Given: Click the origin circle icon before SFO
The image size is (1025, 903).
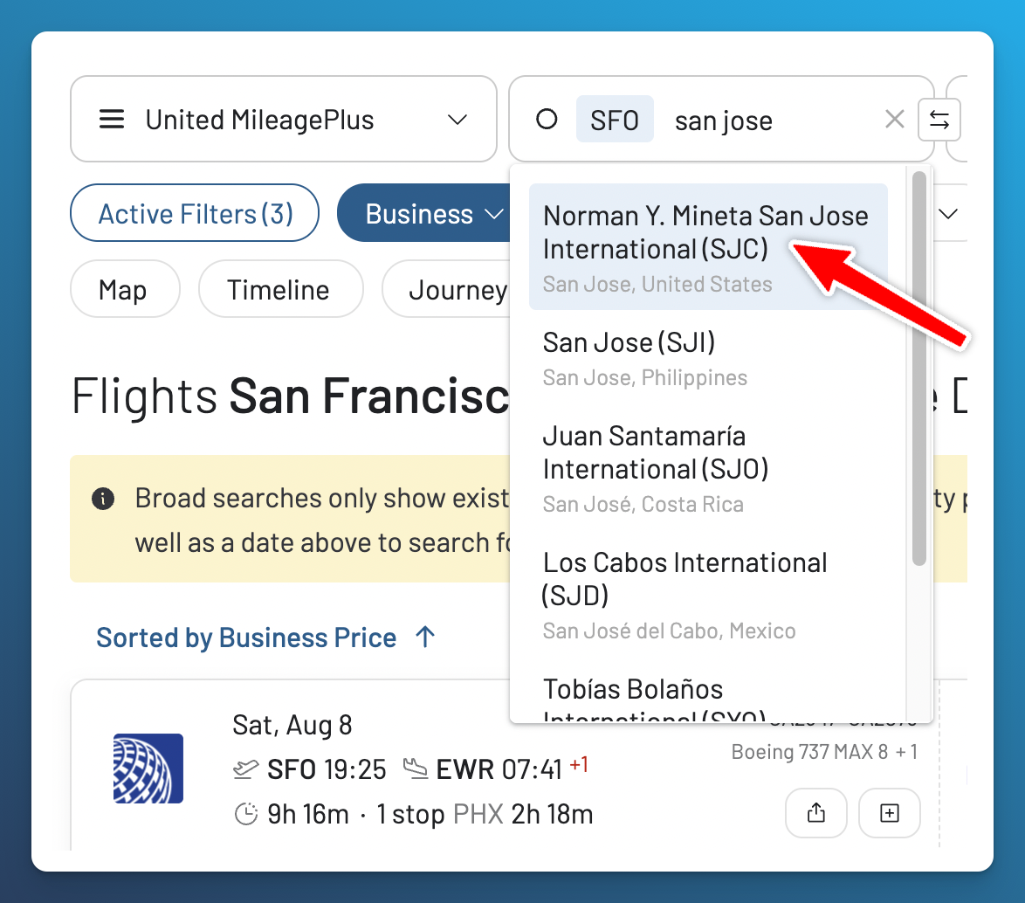Looking at the screenshot, I should click(x=547, y=119).
